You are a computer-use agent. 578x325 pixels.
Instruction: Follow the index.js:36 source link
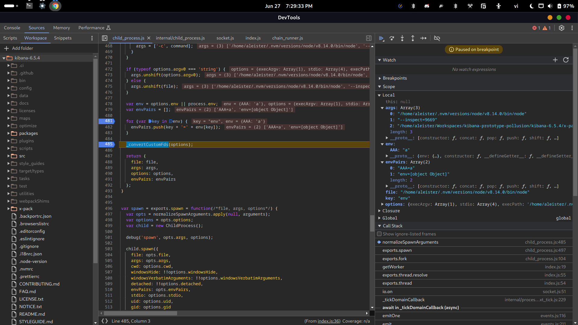(329, 321)
